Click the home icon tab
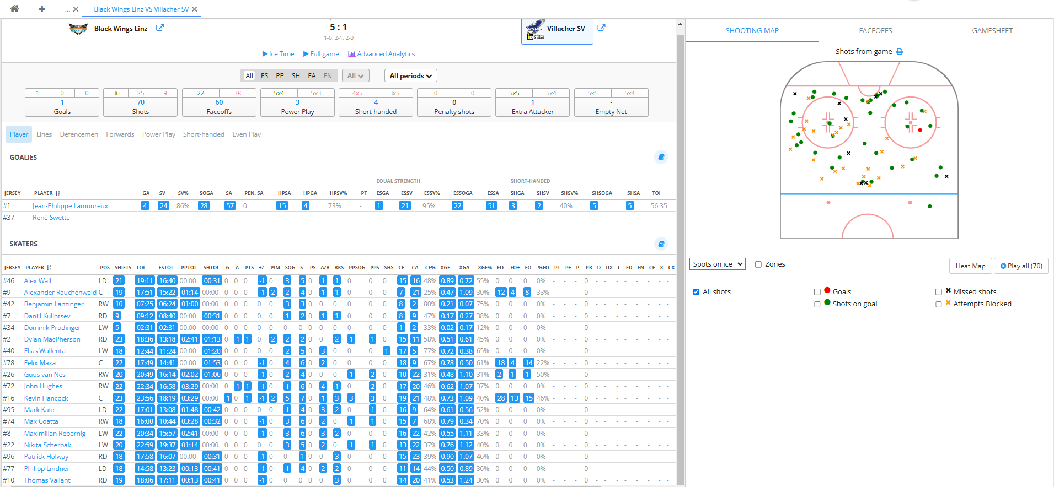This screenshot has width=1054, height=487. (14, 9)
